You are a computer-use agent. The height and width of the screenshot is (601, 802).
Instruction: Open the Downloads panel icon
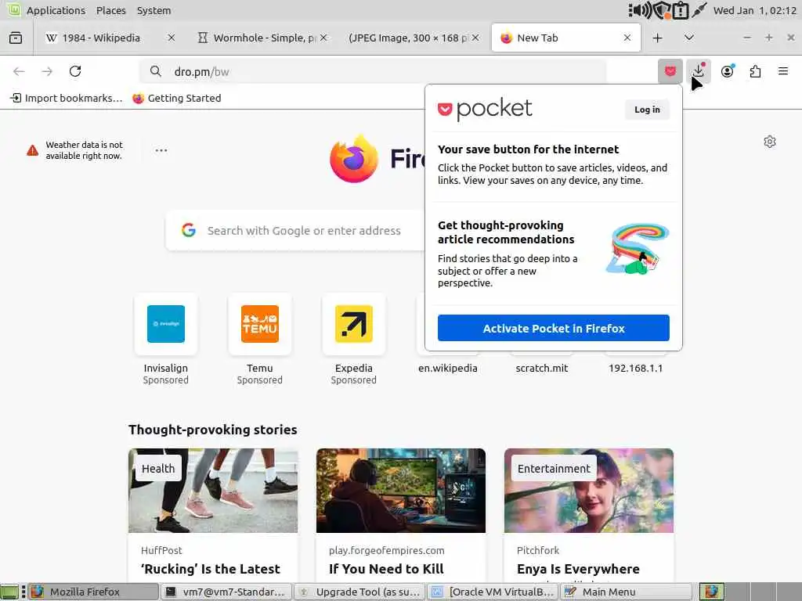point(698,71)
